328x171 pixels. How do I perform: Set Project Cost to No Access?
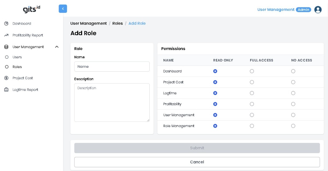pos(293,82)
